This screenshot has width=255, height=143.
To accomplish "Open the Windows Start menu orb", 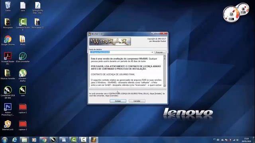I will pyautogui.click(x=4, y=140).
